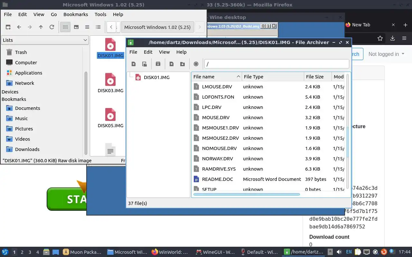Select DISK05.IMG file in file manager
This screenshot has height=257, width=412.
(x=110, y=118)
